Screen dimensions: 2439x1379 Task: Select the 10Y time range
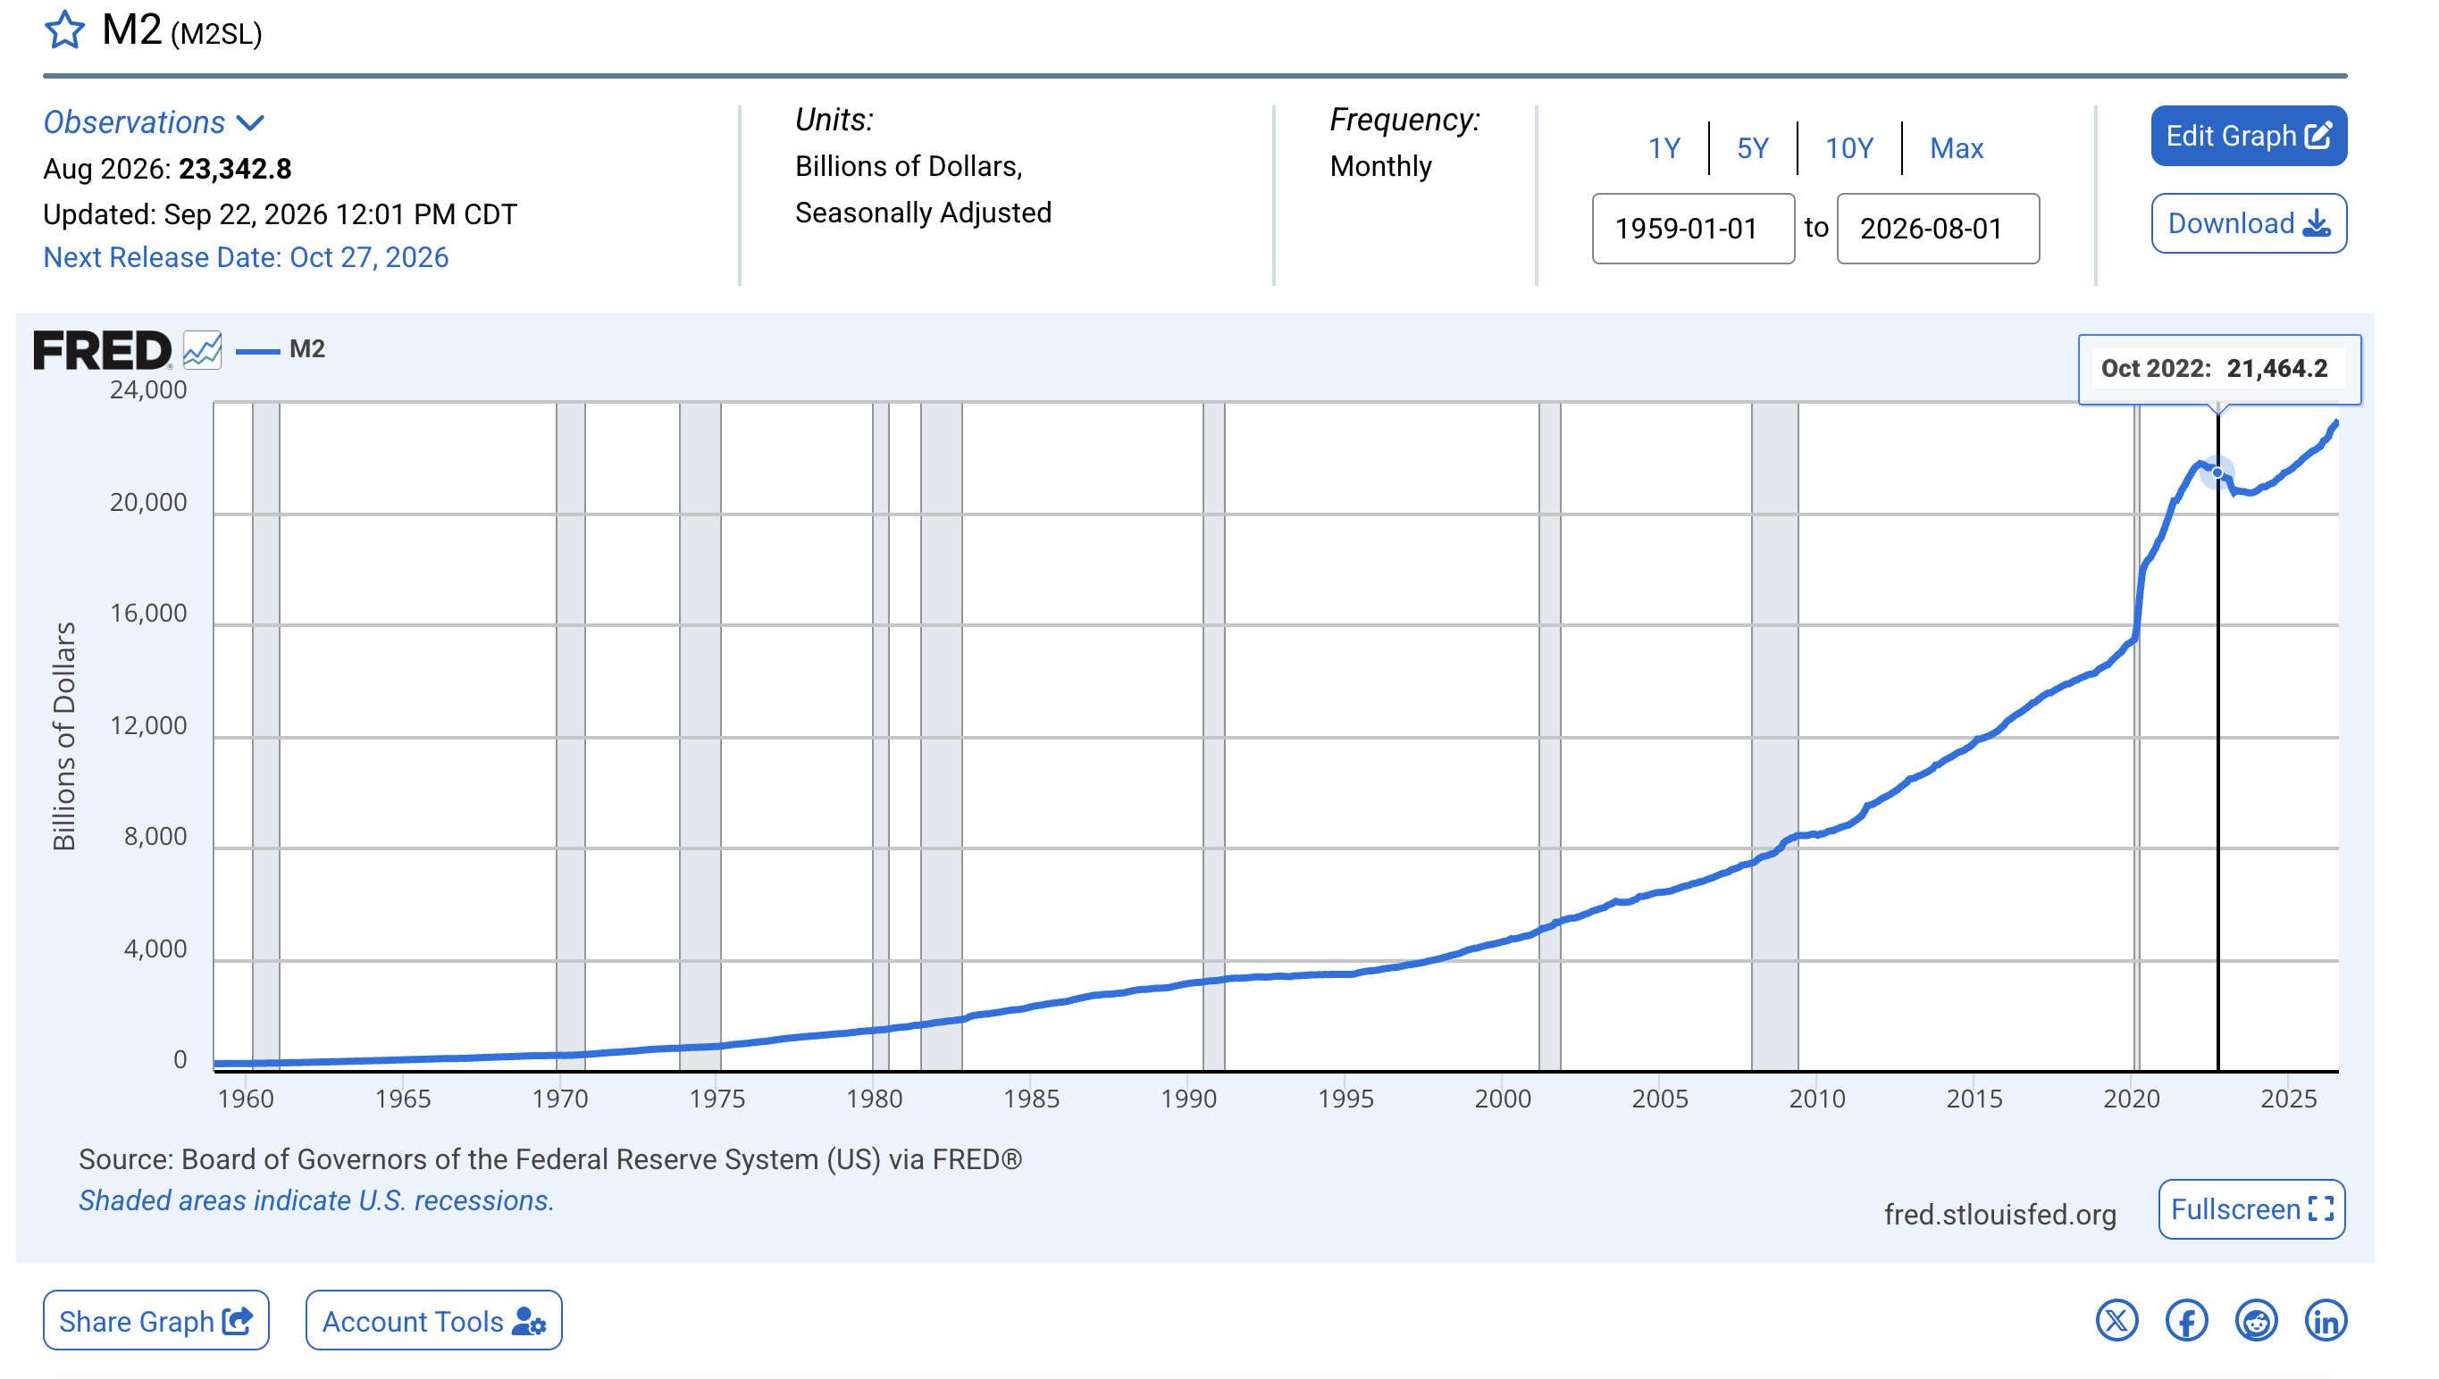click(x=1848, y=147)
